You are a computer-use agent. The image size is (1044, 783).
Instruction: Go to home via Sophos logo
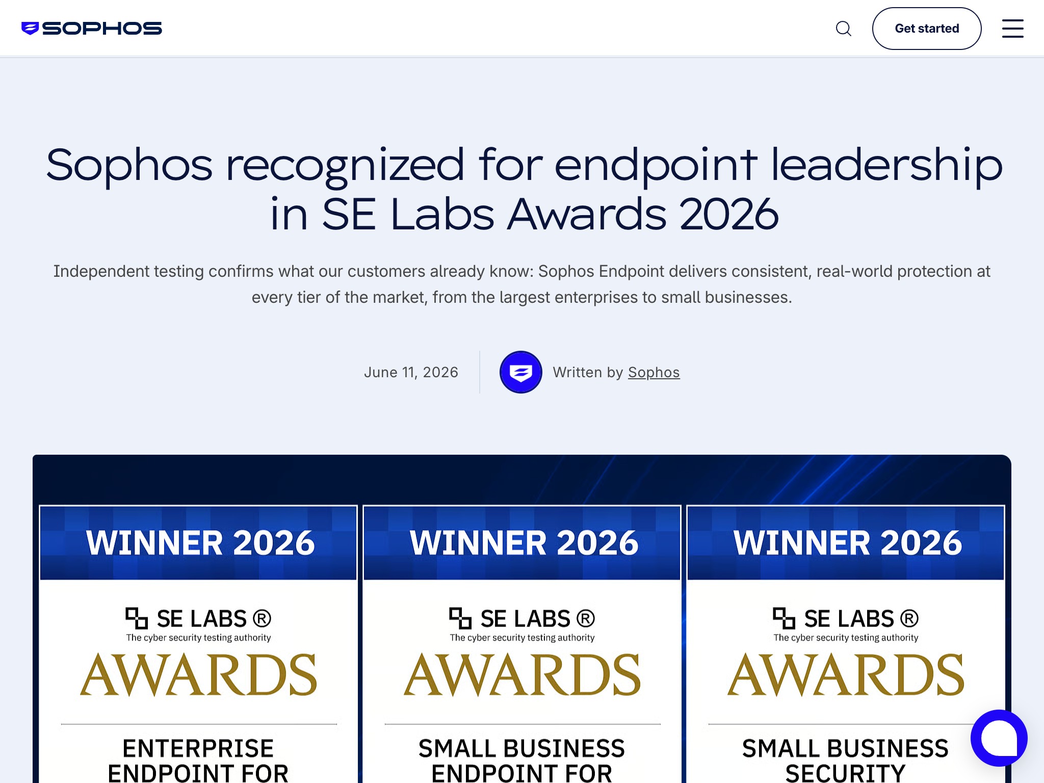(x=92, y=28)
